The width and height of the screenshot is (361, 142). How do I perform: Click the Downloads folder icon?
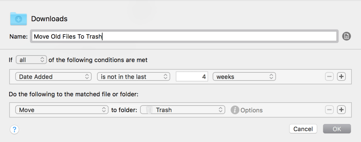click(18, 18)
